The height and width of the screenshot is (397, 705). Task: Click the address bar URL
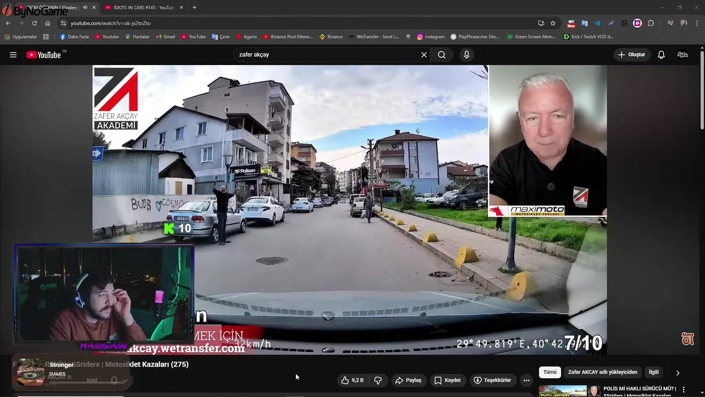pos(110,23)
